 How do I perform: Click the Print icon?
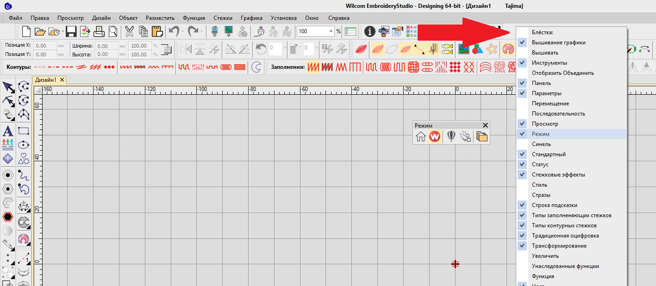(x=99, y=31)
